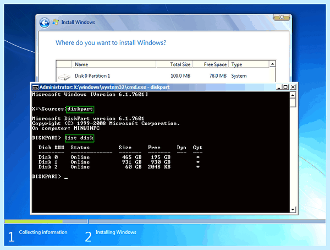Sort partitions by the Name column header
The height and width of the screenshot is (250, 330).
pos(114,64)
